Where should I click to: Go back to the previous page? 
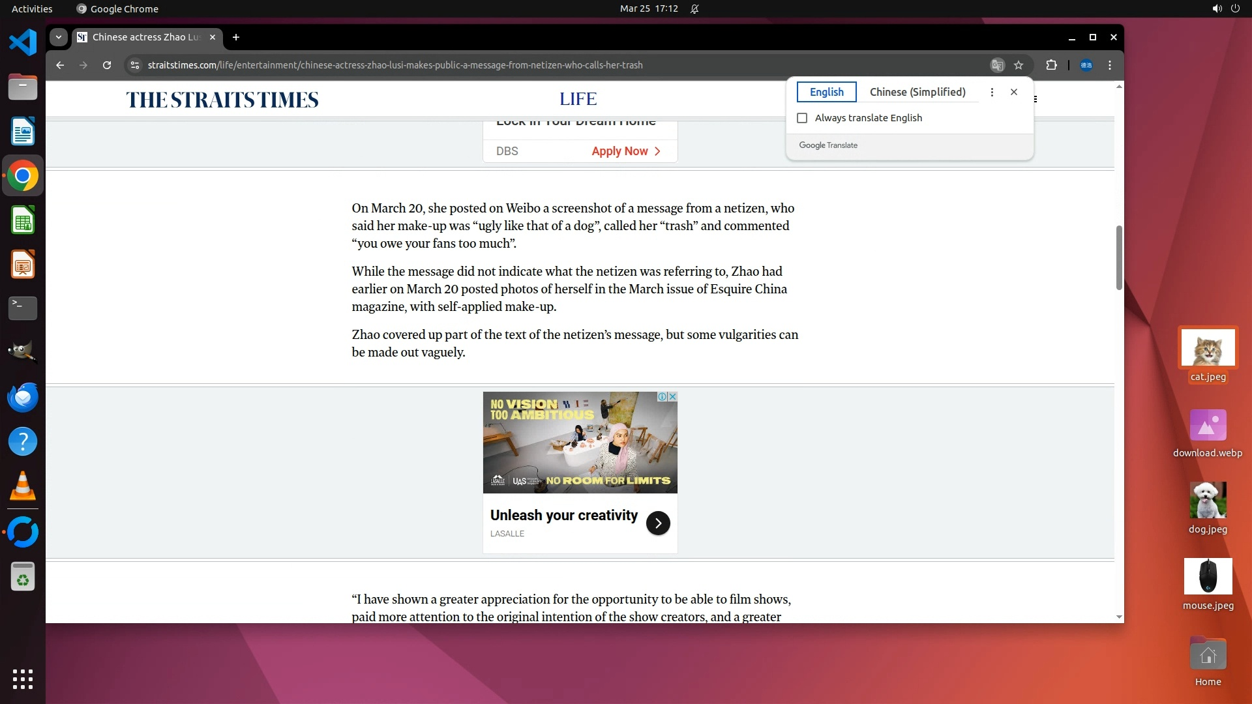pos(60,65)
